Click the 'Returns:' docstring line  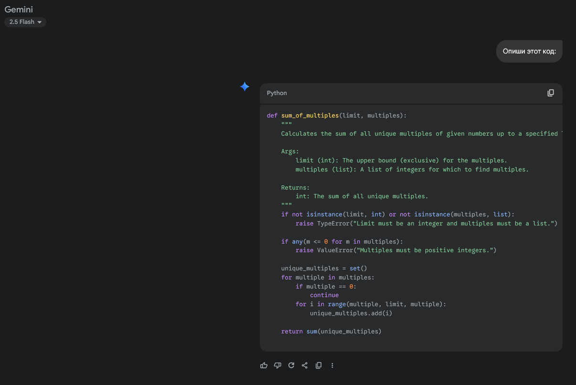(x=295, y=187)
